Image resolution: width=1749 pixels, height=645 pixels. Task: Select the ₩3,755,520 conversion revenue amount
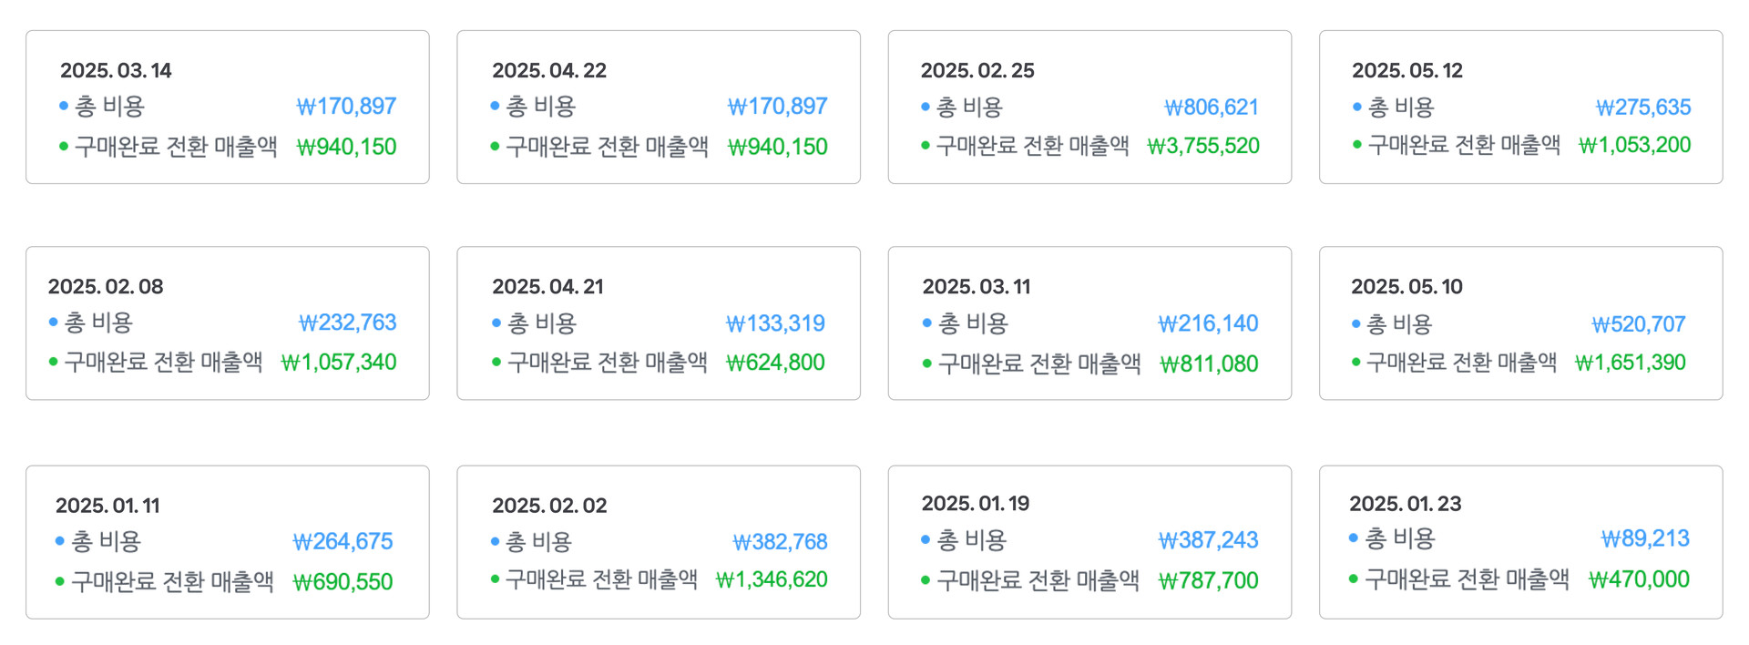pos(1202,146)
